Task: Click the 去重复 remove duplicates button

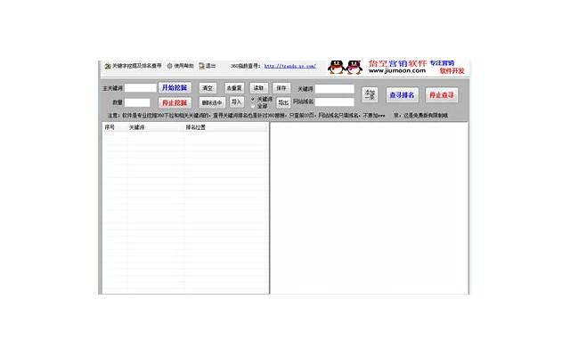Action: 234,88
